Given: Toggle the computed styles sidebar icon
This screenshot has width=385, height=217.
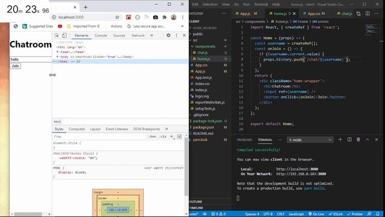Looking at the screenshot, I should pyautogui.click(x=179, y=137).
